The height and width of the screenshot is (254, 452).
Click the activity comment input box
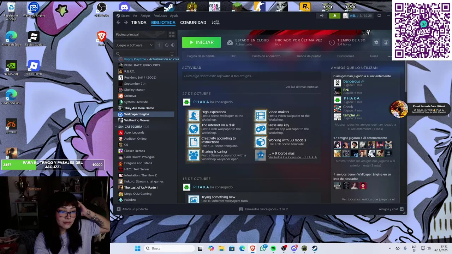252,76
